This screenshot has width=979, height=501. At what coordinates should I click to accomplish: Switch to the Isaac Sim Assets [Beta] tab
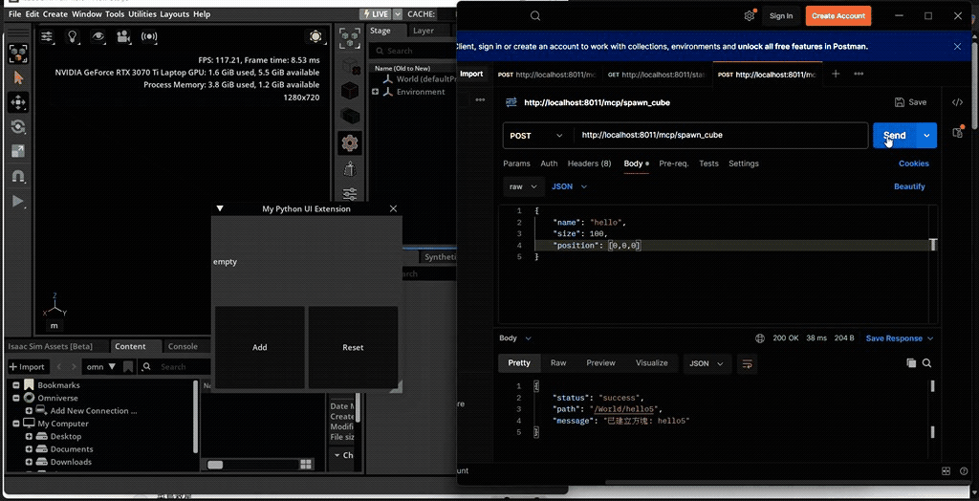(x=50, y=346)
